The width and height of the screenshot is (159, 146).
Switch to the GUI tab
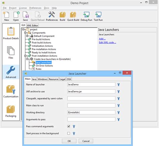tap(23, 25)
